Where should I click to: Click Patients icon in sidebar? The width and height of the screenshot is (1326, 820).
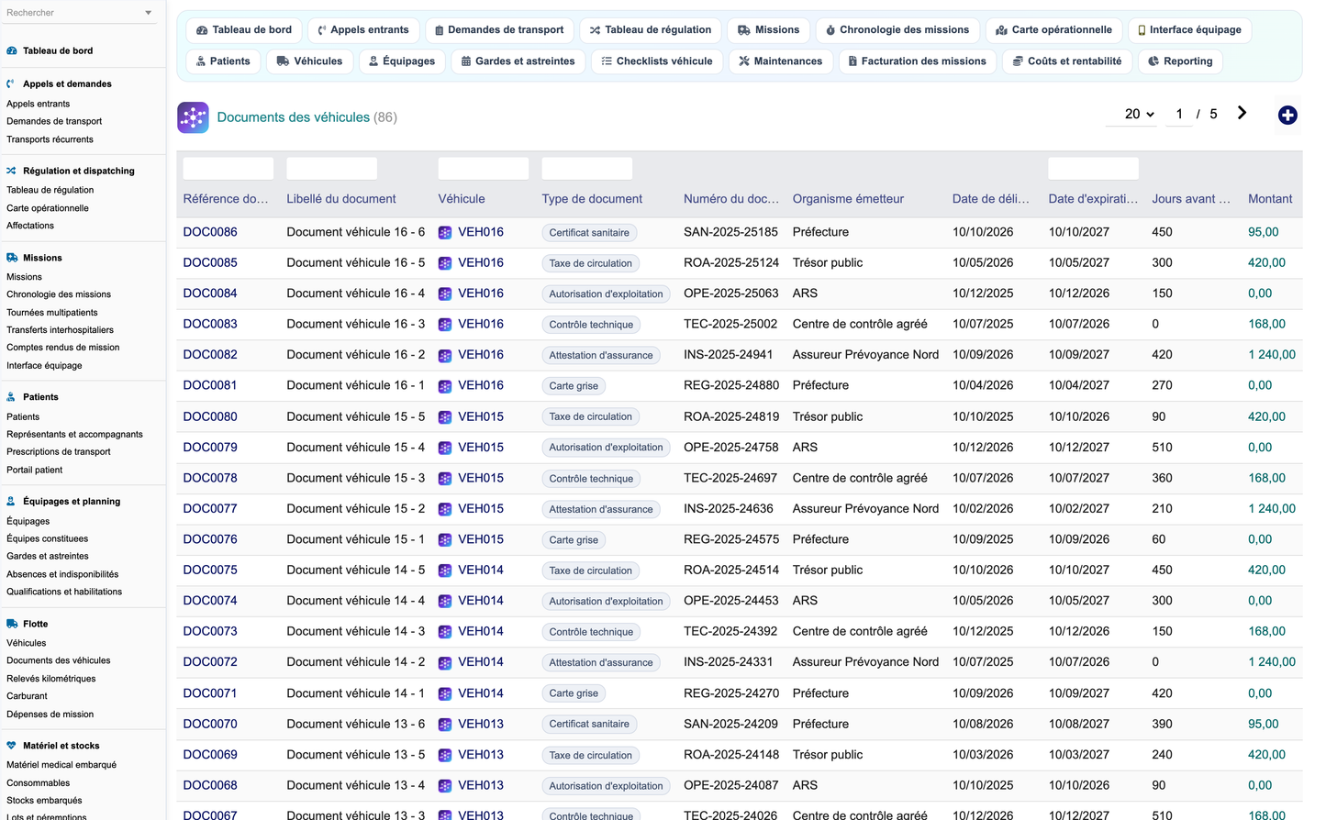coord(12,397)
